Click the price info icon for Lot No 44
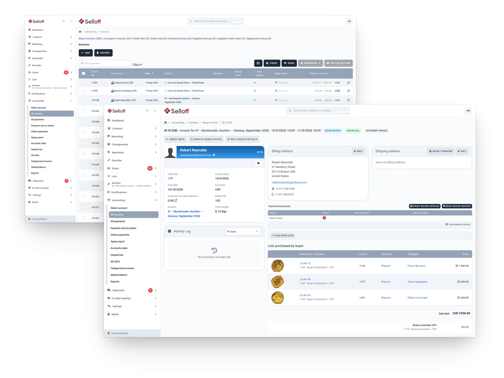 coord(458,282)
